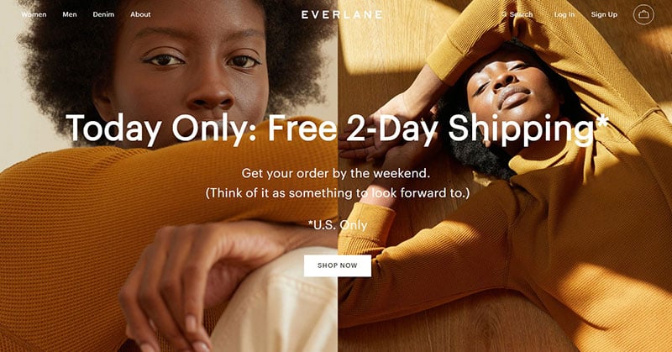This screenshot has height=352, width=672.
Task: Open the Log In link
Action: pos(564,14)
